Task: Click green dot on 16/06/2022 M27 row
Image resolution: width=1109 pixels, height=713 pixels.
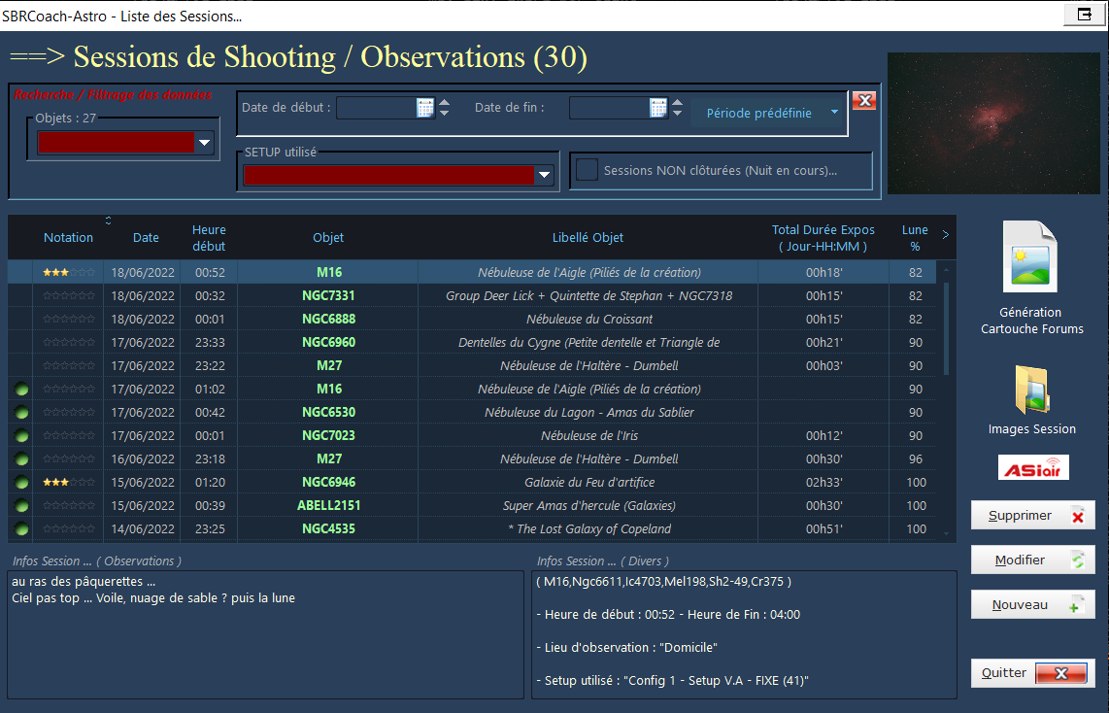Action: tap(21, 459)
